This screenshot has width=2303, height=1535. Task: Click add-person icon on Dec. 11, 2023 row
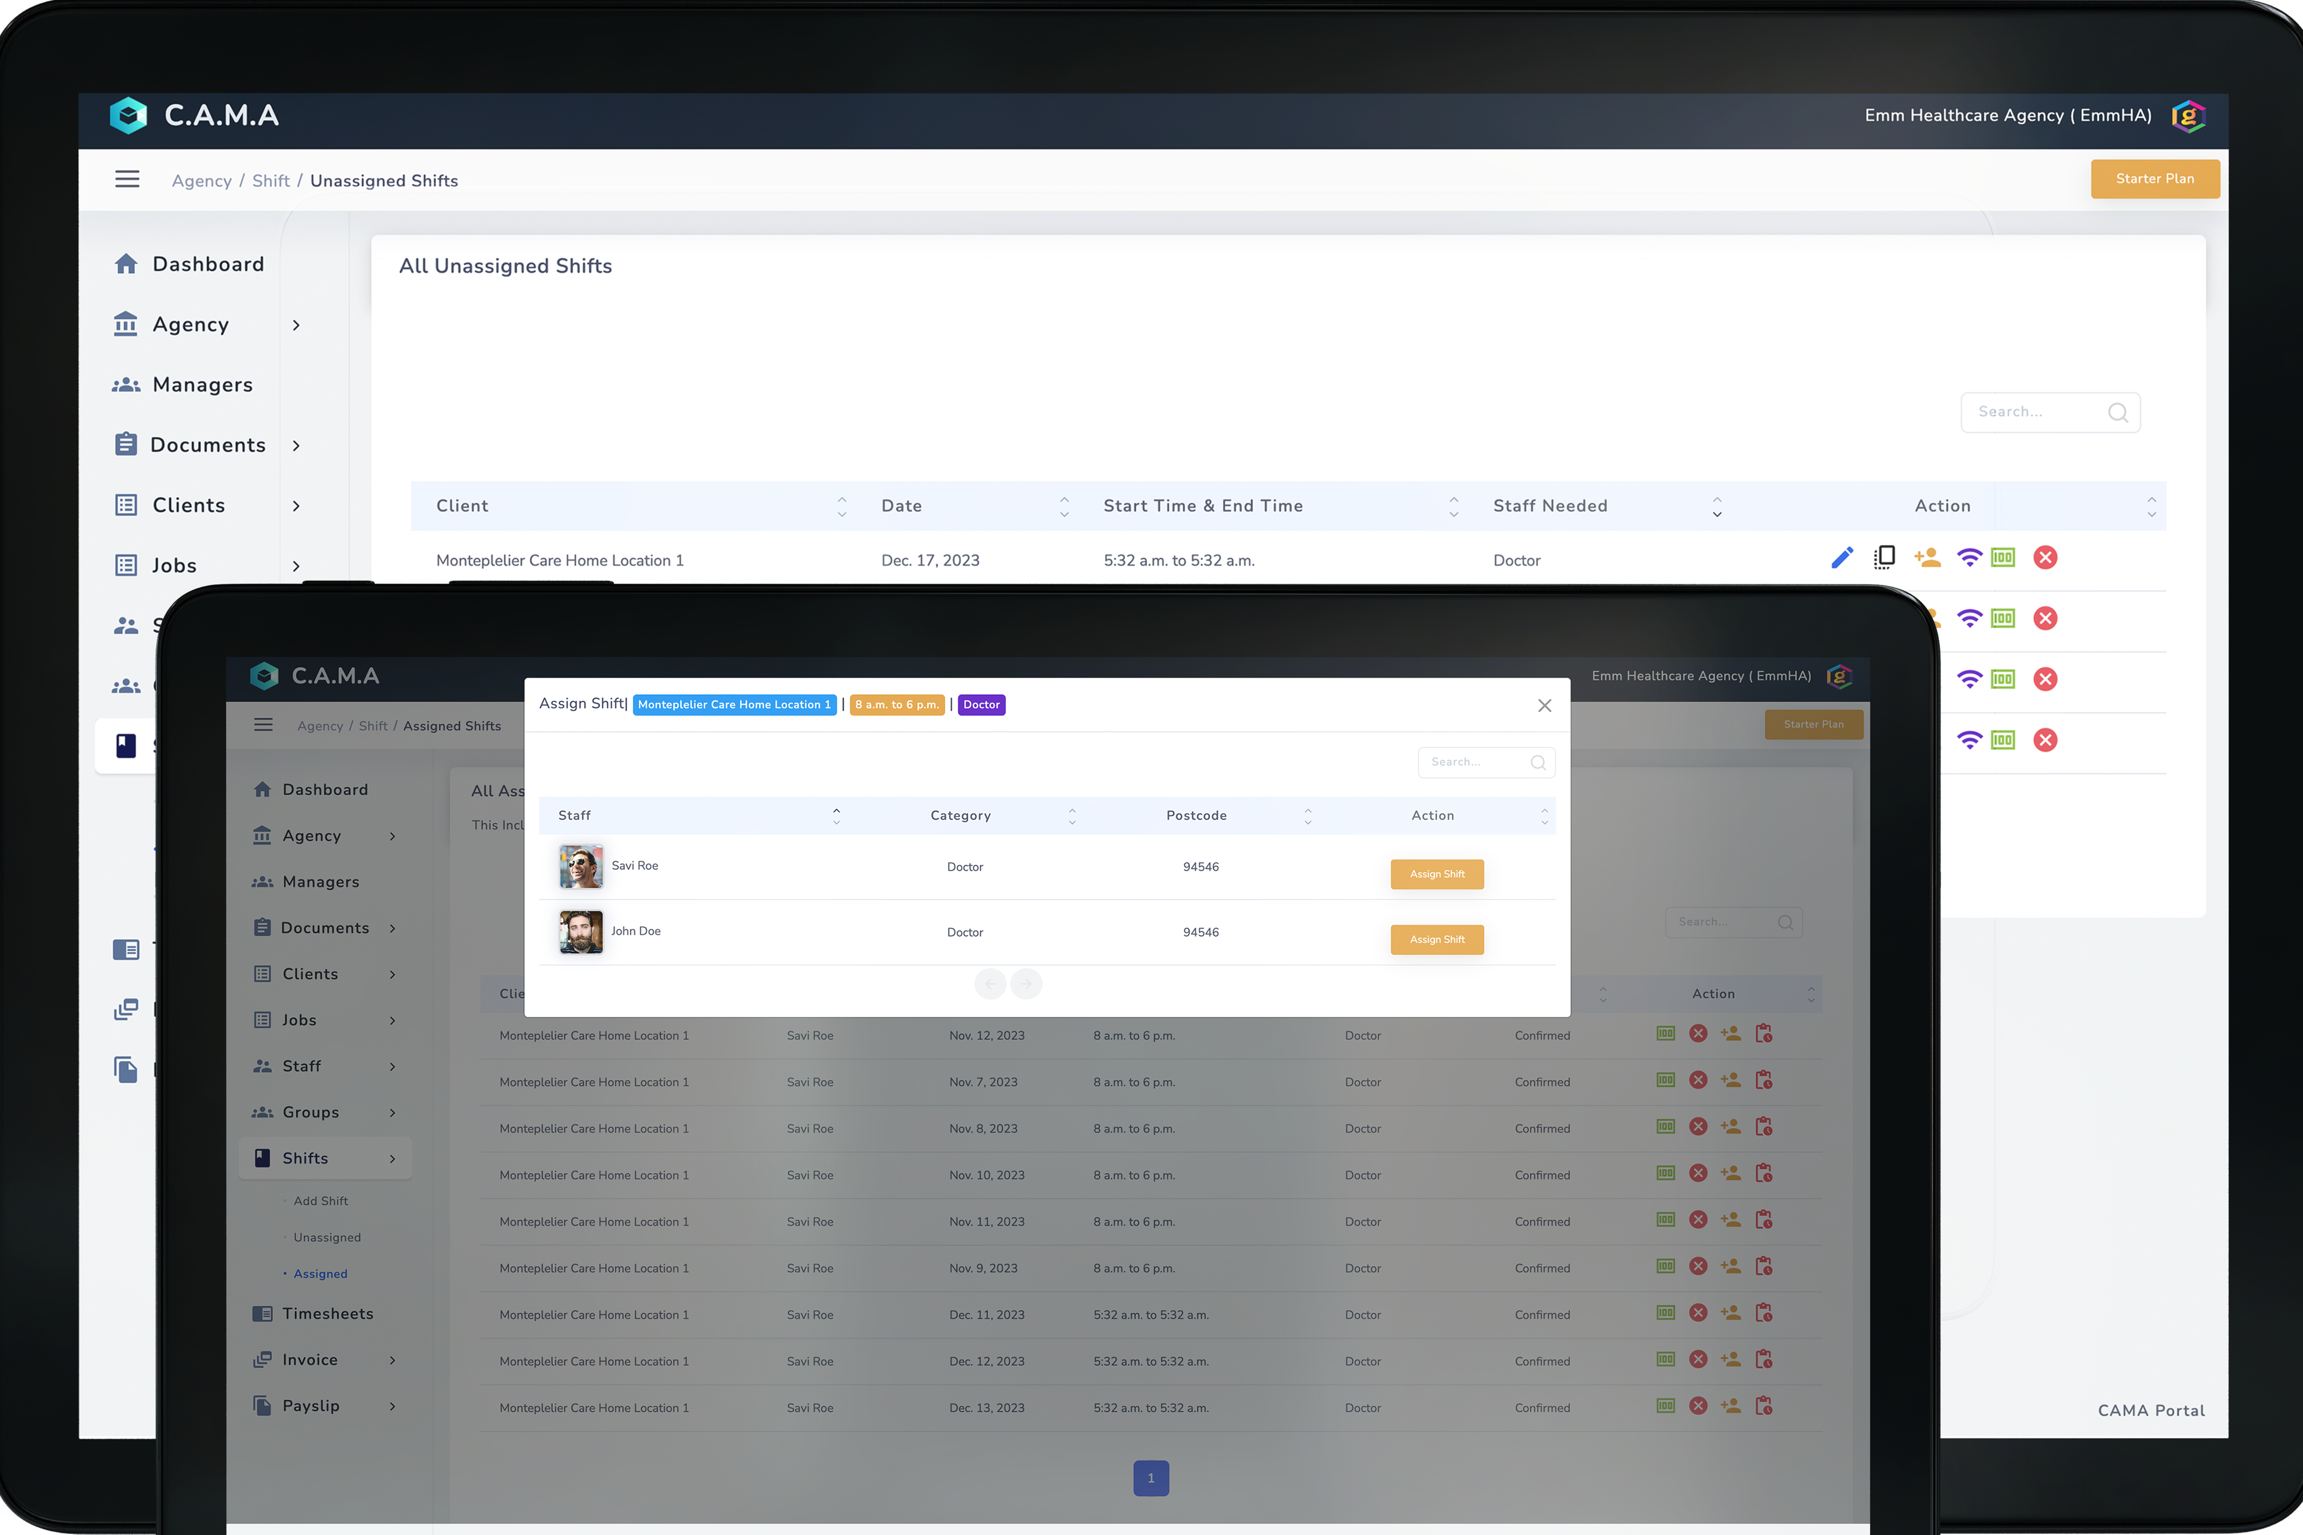(1731, 1313)
